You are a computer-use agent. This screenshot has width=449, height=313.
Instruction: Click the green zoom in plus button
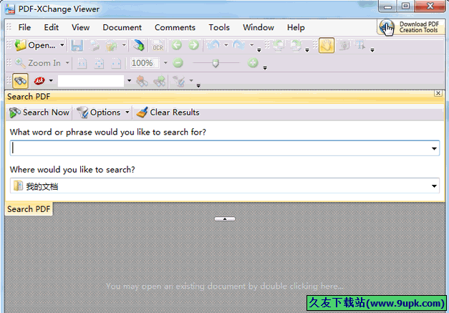[x=253, y=63]
